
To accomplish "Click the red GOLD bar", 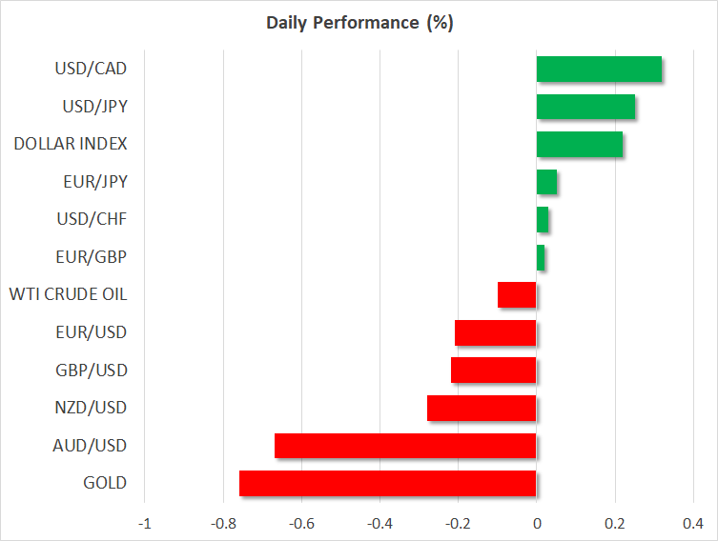I will [388, 483].
